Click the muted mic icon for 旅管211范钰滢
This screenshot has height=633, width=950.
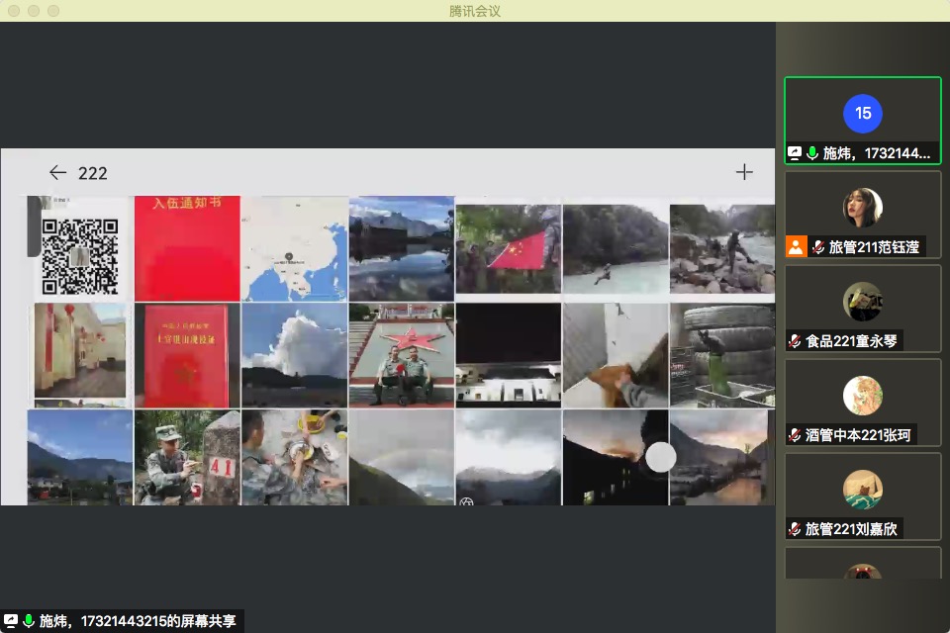(x=819, y=247)
